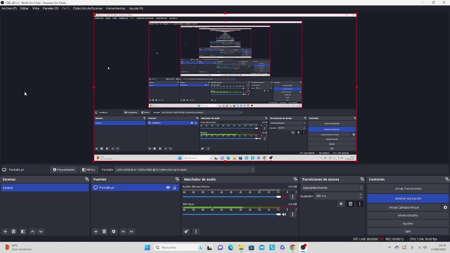This screenshot has height=253, width=450.
Task: Open Audio del escritorio options menu
Action: click(x=292, y=197)
